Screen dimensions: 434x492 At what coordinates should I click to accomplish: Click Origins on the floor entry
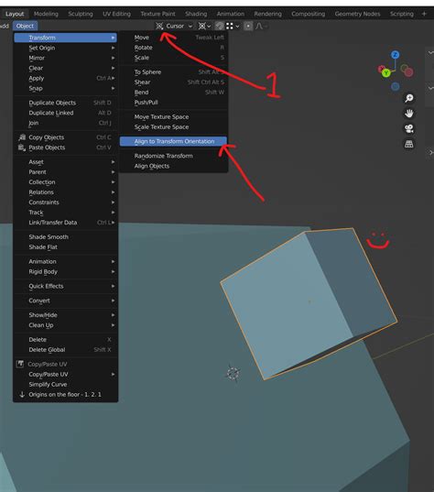[x=65, y=394]
